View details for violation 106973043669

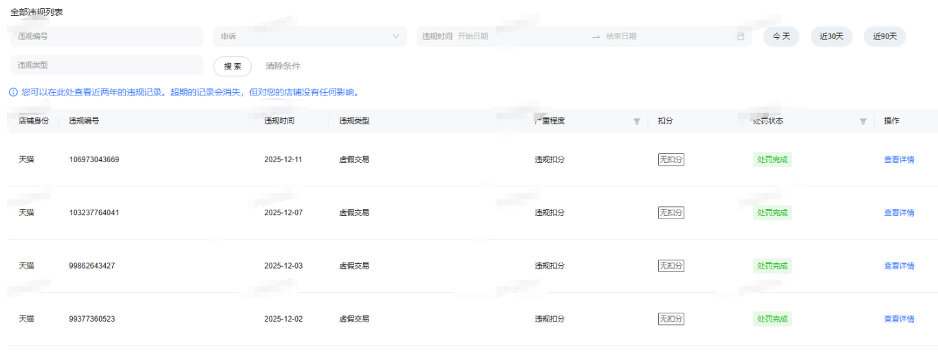899,159
